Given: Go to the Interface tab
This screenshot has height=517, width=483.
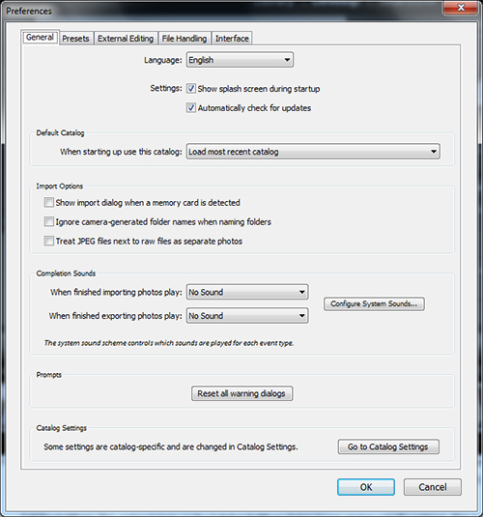Looking at the screenshot, I should [232, 39].
